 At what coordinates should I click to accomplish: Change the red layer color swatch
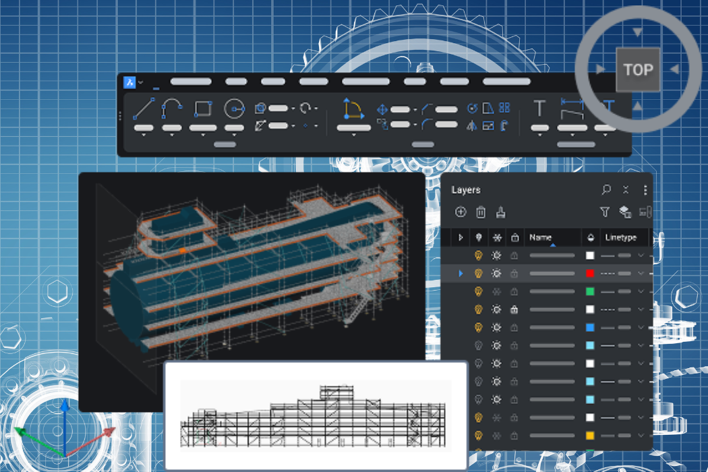590,273
